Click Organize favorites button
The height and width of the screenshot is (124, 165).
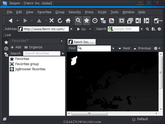[33, 47]
